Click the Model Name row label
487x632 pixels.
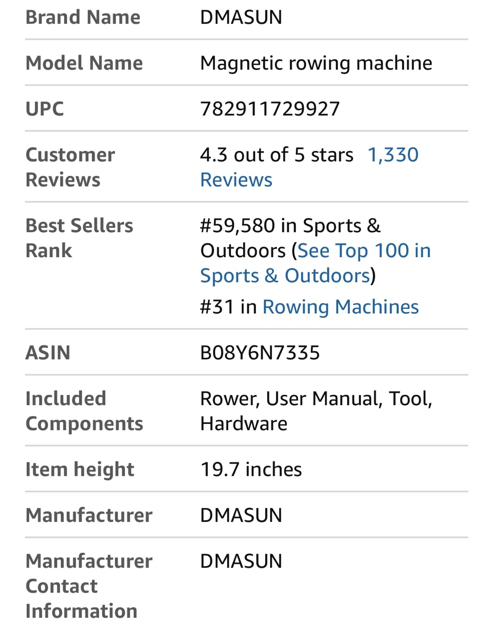84,63
